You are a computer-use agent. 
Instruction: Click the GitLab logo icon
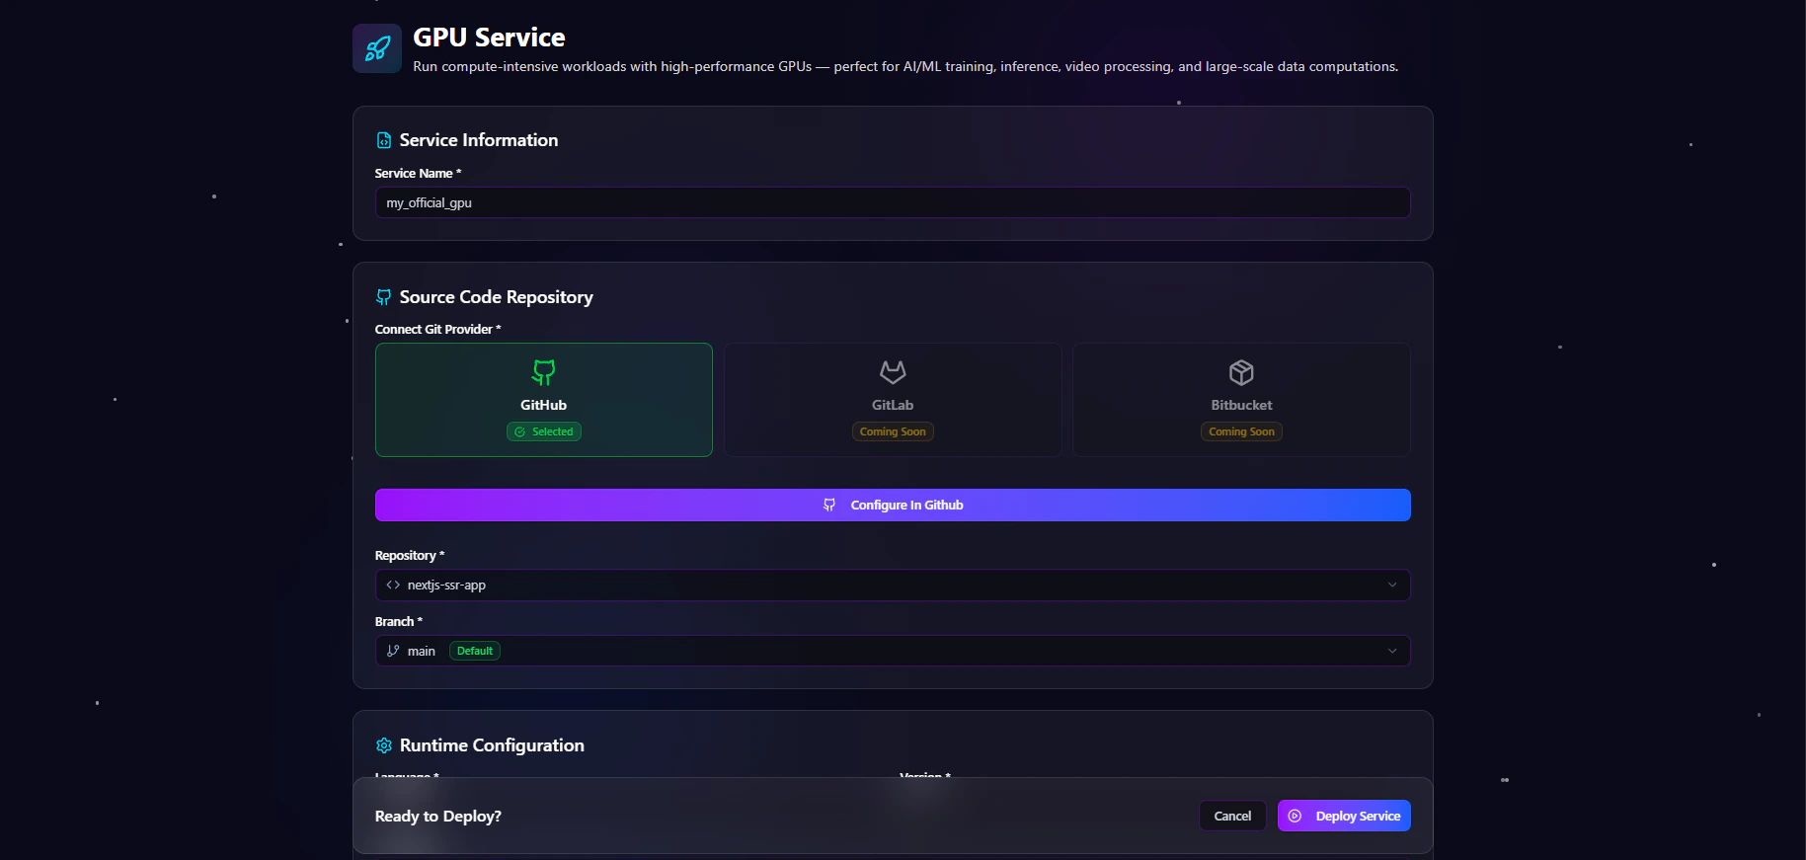point(893,372)
